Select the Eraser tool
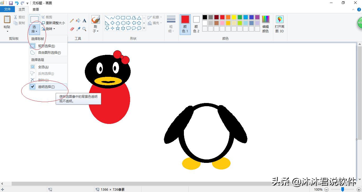This screenshot has height=192, width=362. coord(72,29)
